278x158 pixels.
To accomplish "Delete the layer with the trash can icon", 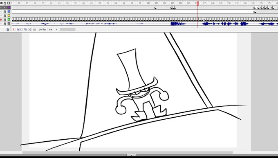I will (8, 30).
